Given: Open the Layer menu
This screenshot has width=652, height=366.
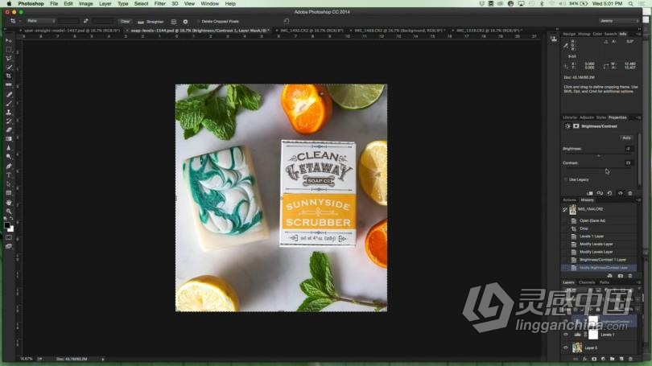Looking at the screenshot, I should [x=105, y=4].
